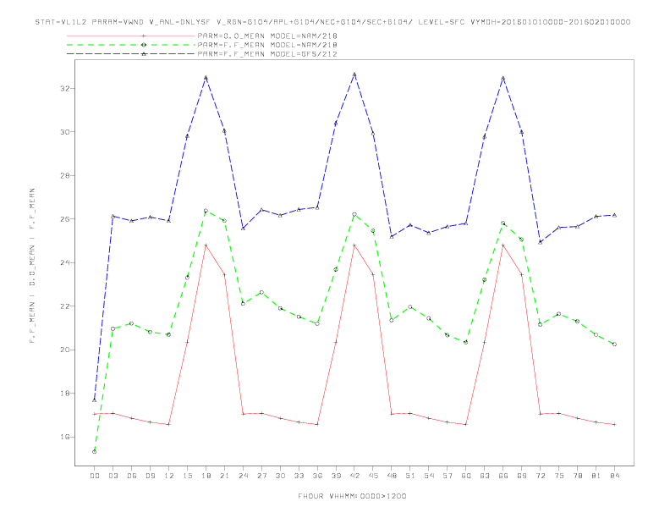Click x-axis forecast hour label 75
The height and width of the screenshot is (518, 670).
pos(559,476)
